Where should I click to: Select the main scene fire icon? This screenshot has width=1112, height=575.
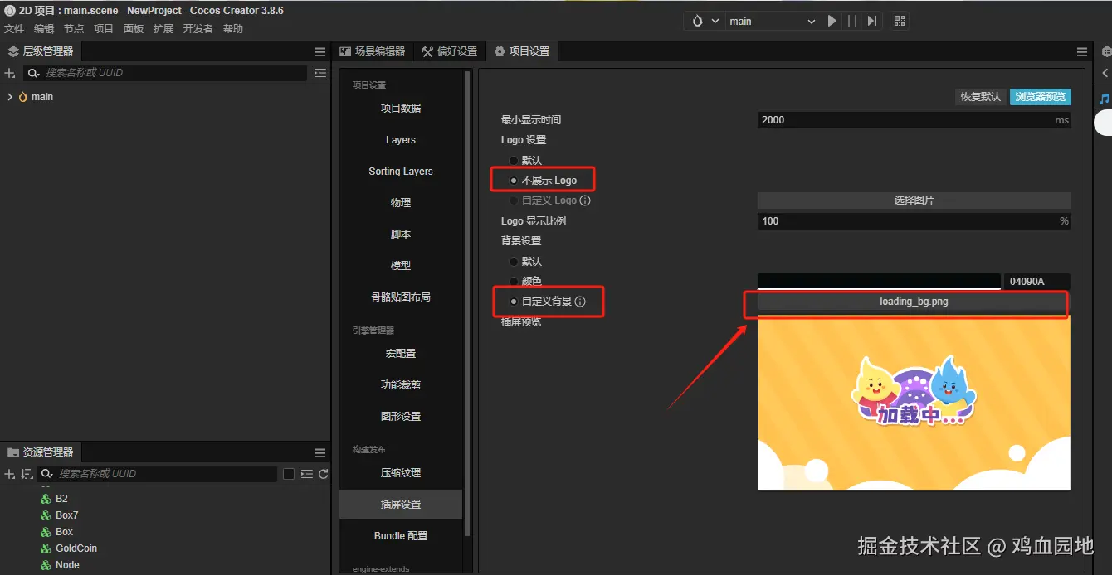(22, 97)
